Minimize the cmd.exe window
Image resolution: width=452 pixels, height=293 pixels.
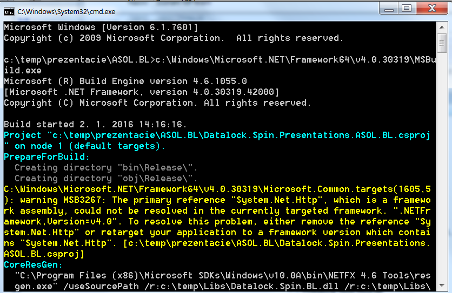(389, 9)
